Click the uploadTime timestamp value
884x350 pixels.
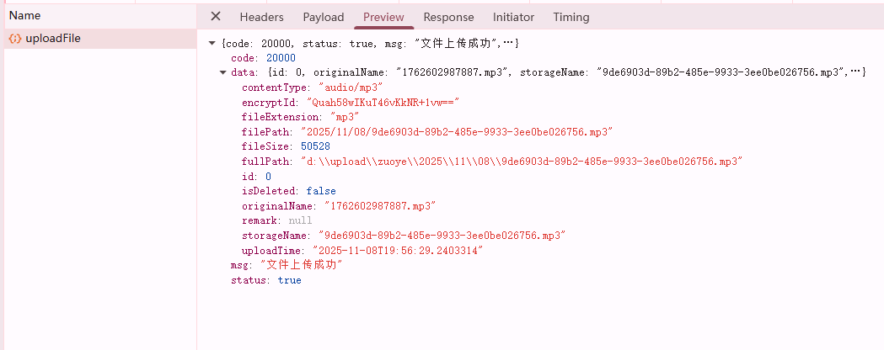click(x=398, y=251)
